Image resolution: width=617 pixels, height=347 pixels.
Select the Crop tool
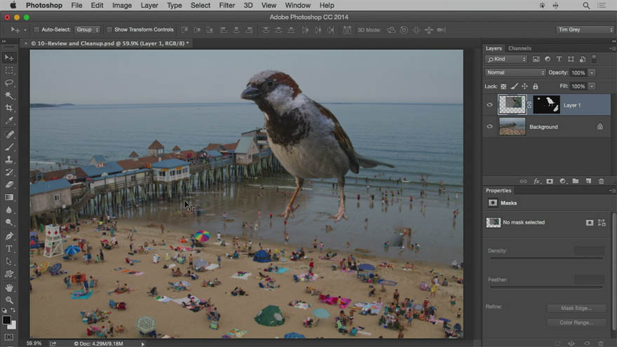[9, 108]
